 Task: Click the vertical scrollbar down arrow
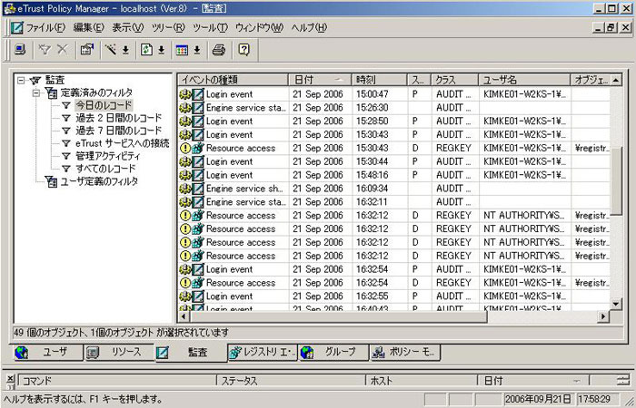tap(616, 304)
